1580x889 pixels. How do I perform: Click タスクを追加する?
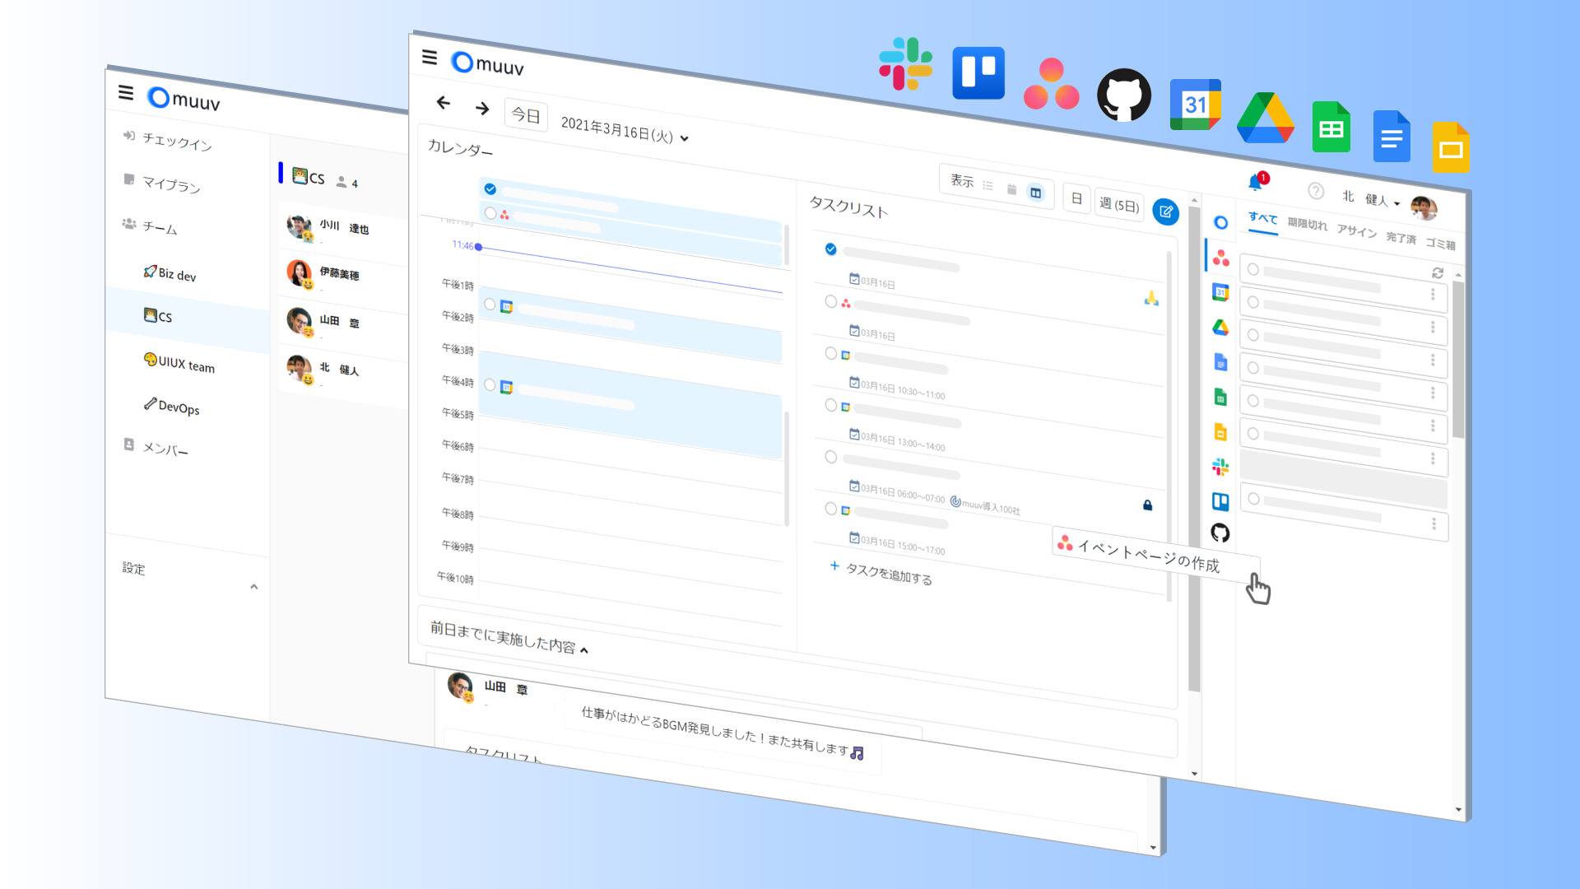pyautogui.click(x=889, y=574)
